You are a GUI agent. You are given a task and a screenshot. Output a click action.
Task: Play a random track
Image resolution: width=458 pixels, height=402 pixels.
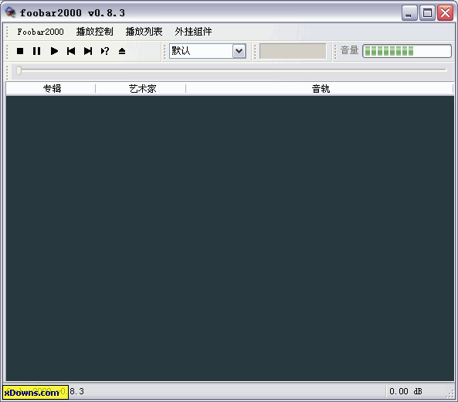(x=105, y=51)
